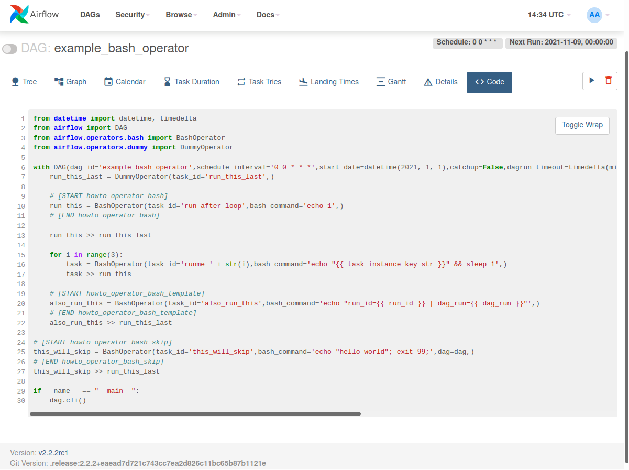Click the horizontal scrollbar below the code
Viewport: 629px width, 470px height.
pos(195,413)
